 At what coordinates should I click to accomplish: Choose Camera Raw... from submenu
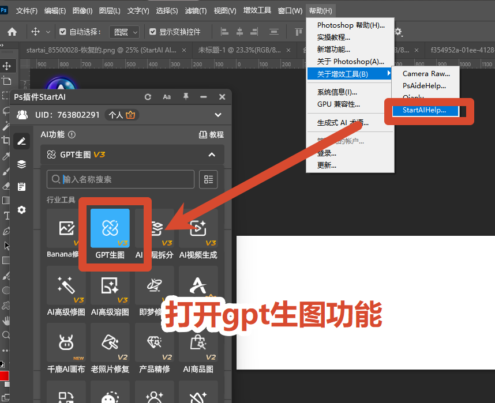pyautogui.click(x=426, y=74)
